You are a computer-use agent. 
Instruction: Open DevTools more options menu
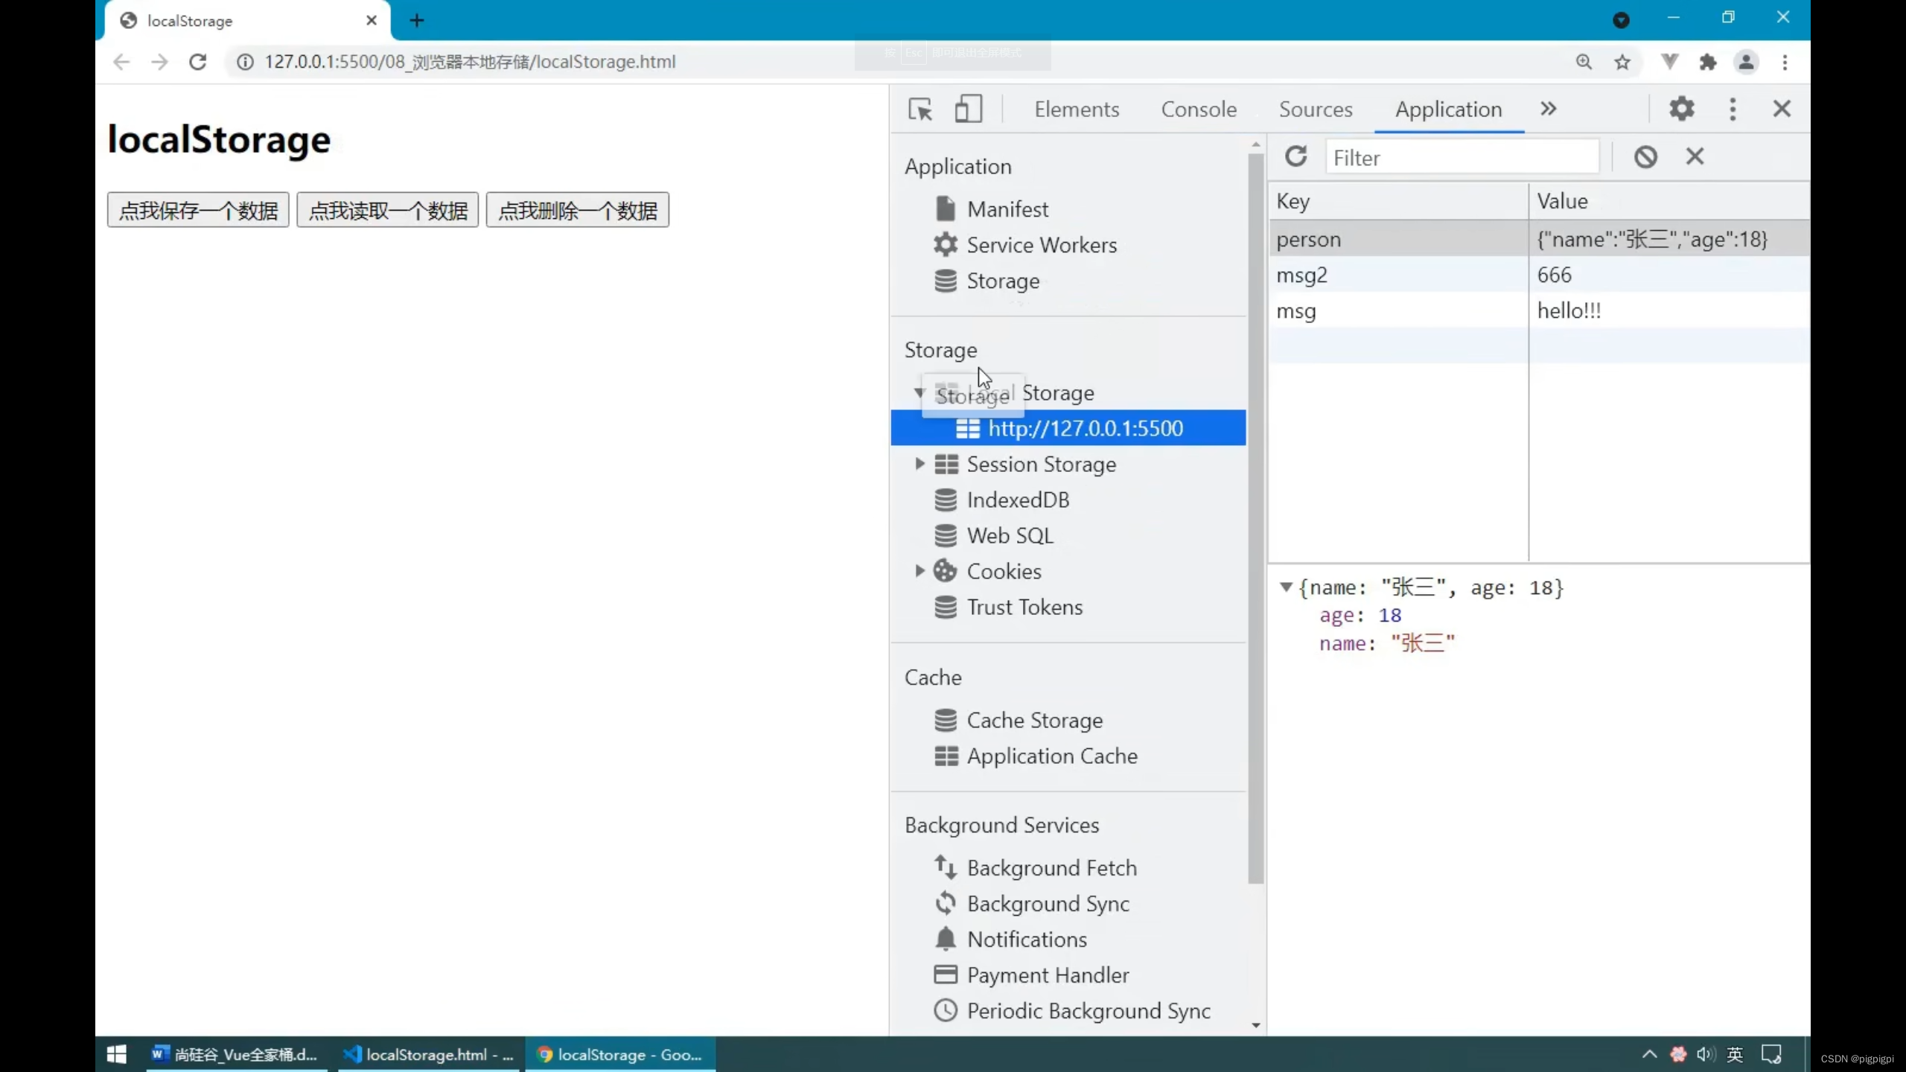click(x=1733, y=109)
